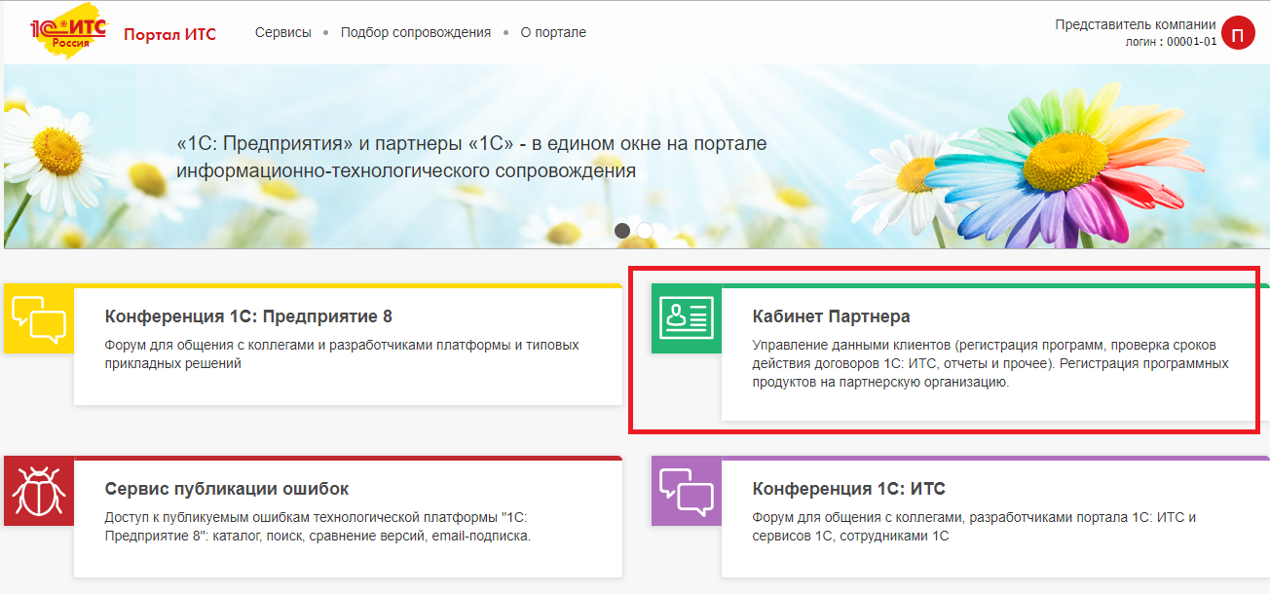The height and width of the screenshot is (594, 1270).
Task: Open the Сервисы menu item
Action: (x=283, y=32)
